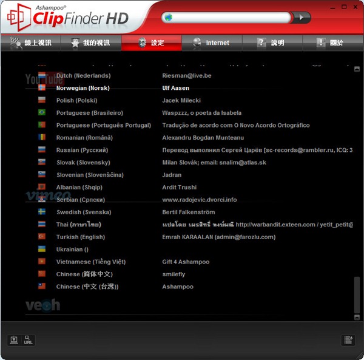Click translator Bertil Falkenström

coord(189,212)
